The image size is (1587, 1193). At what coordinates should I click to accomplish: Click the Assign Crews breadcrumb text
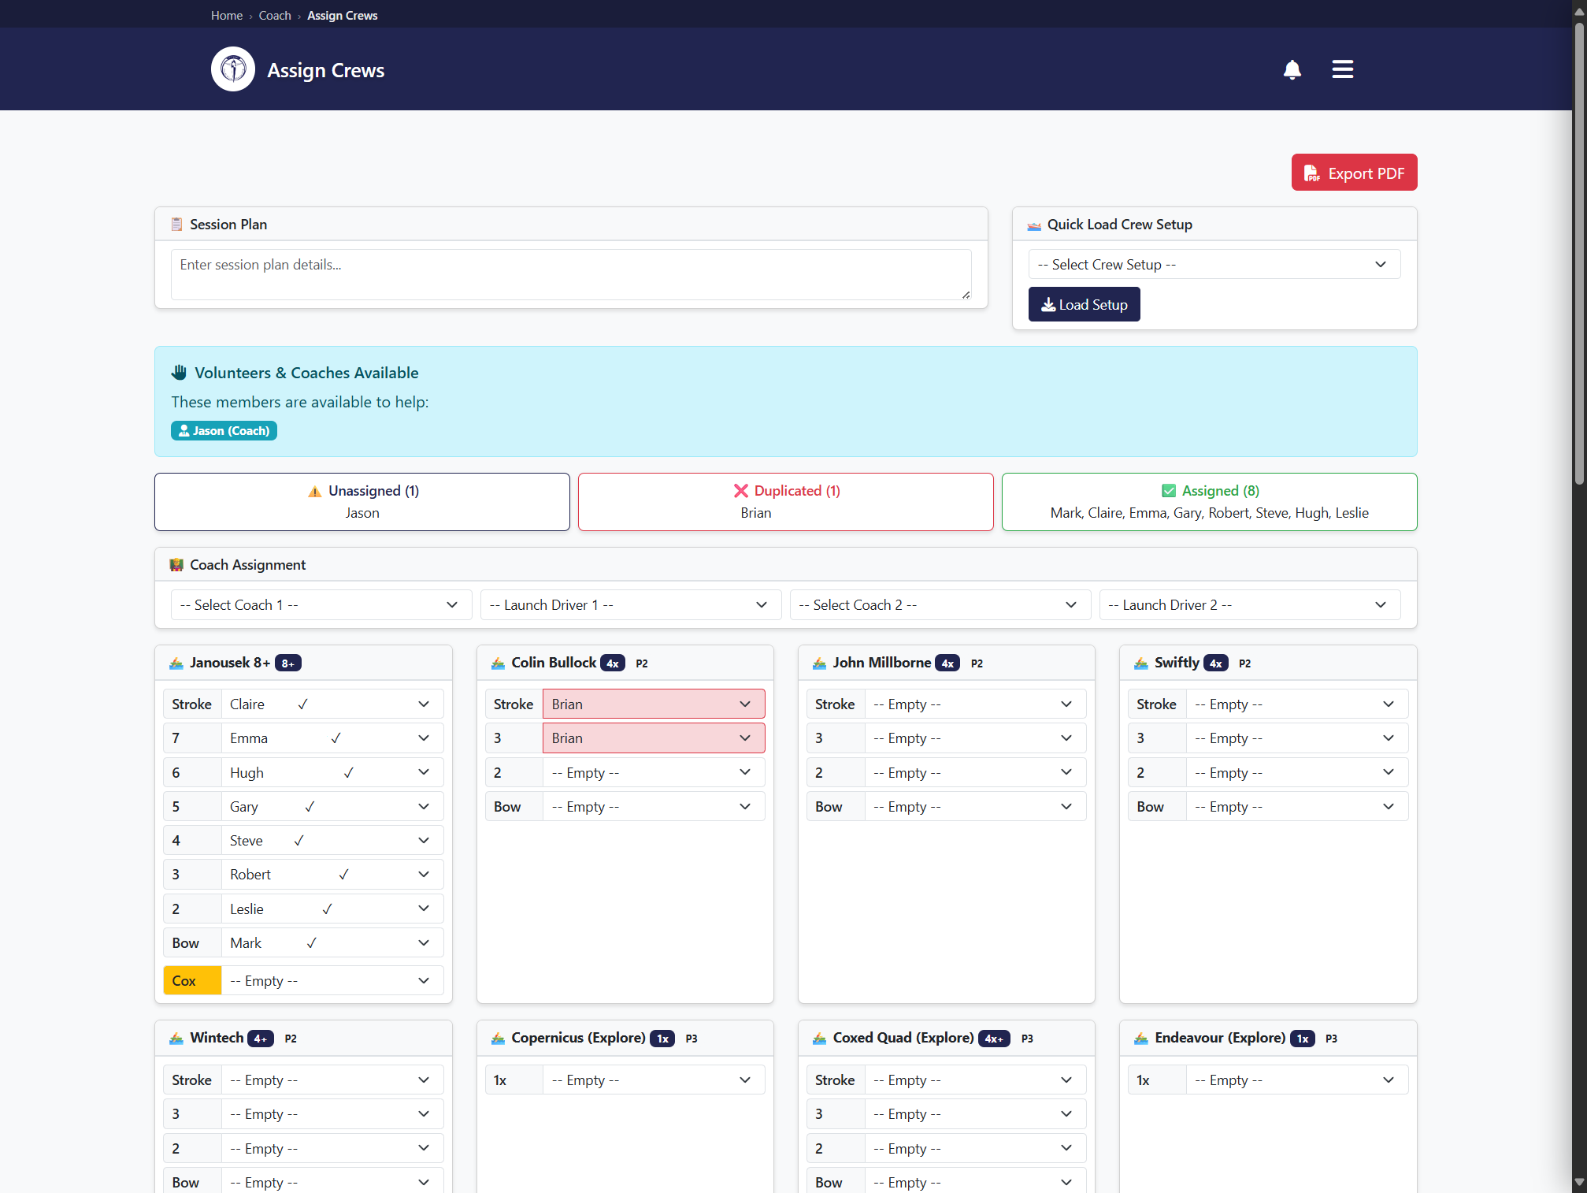coord(343,16)
